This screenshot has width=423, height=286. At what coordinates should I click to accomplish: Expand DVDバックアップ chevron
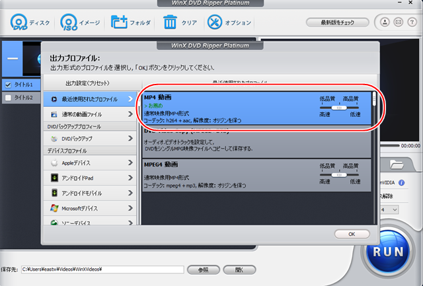click(x=130, y=138)
